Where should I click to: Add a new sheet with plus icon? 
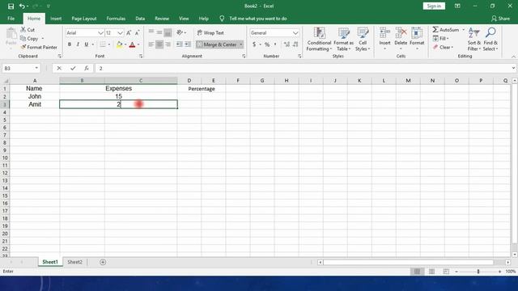tap(103, 262)
